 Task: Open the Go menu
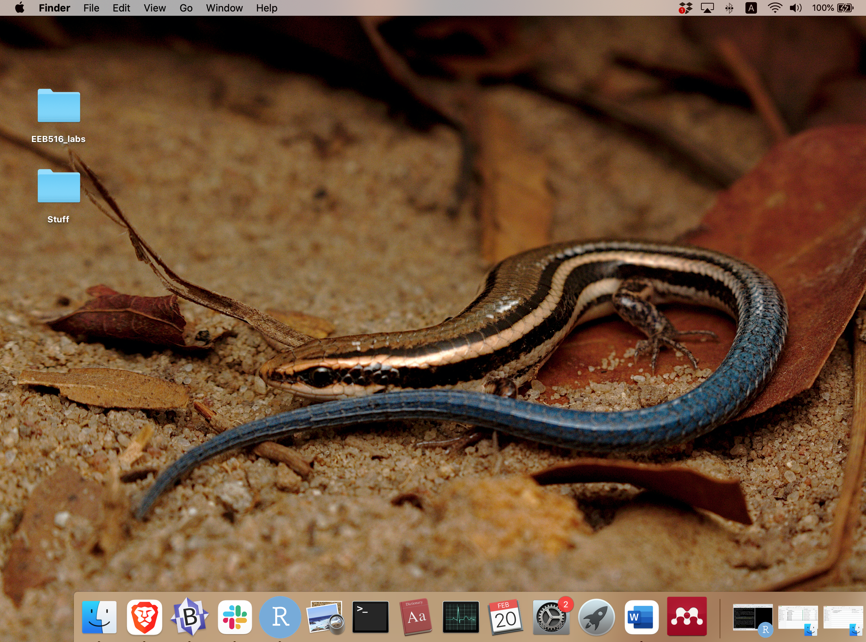pos(186,8)
